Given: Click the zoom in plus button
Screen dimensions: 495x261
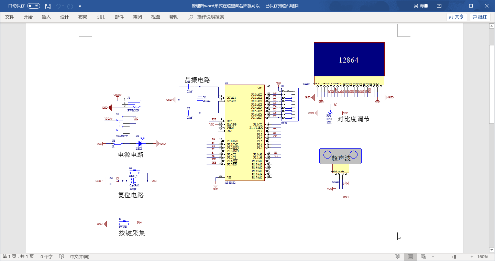Looking at the screenshot, I should (472, 257).
